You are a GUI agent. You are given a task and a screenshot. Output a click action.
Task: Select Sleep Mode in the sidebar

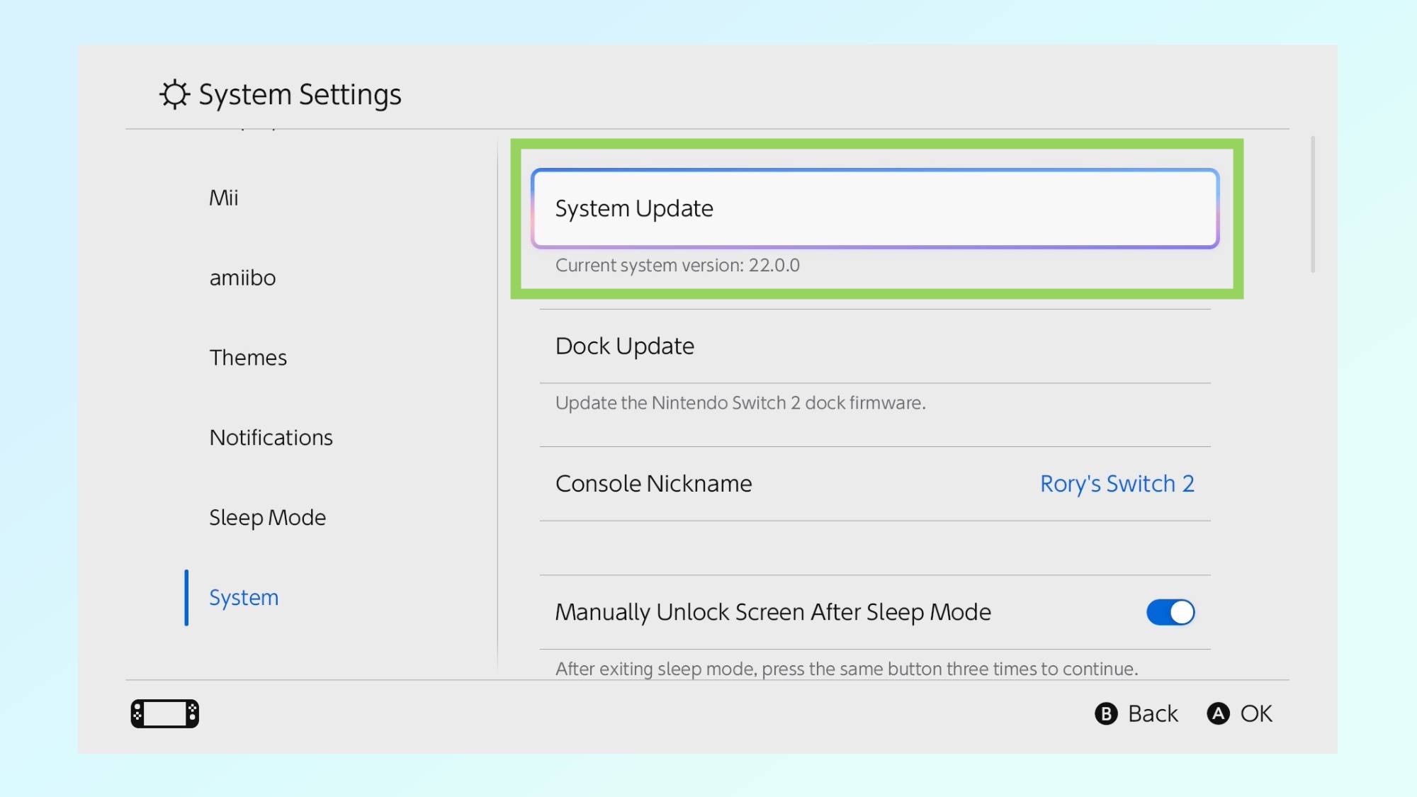tap(267, 517)
